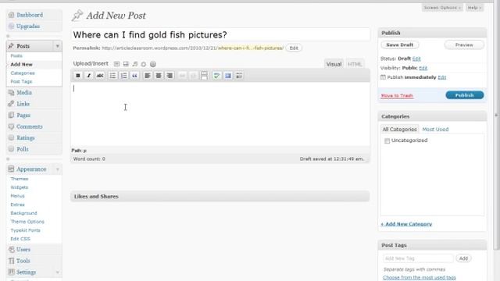Click the post title field

(220, 34)
